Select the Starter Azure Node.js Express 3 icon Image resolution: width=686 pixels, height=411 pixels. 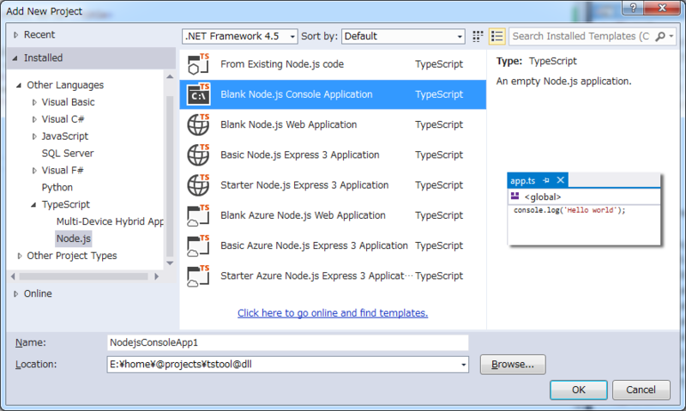click(198, 275)
